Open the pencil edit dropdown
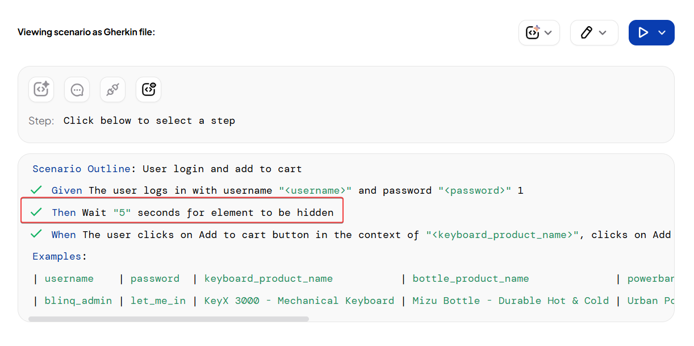This screenshot has width=694, height=346. [593, 33]
